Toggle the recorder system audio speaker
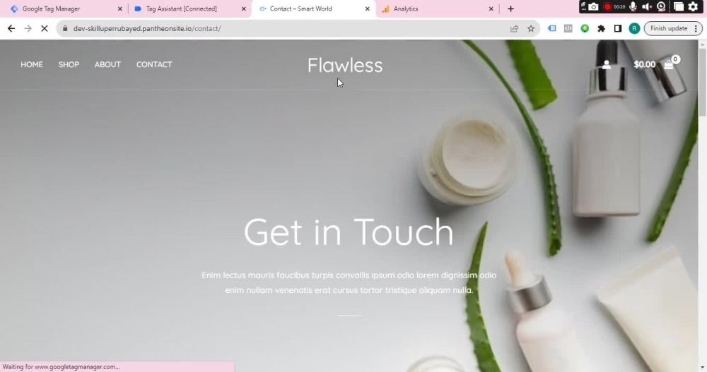Image resolution: width=707 pixels, height=372 pixels. pos(647,7)
